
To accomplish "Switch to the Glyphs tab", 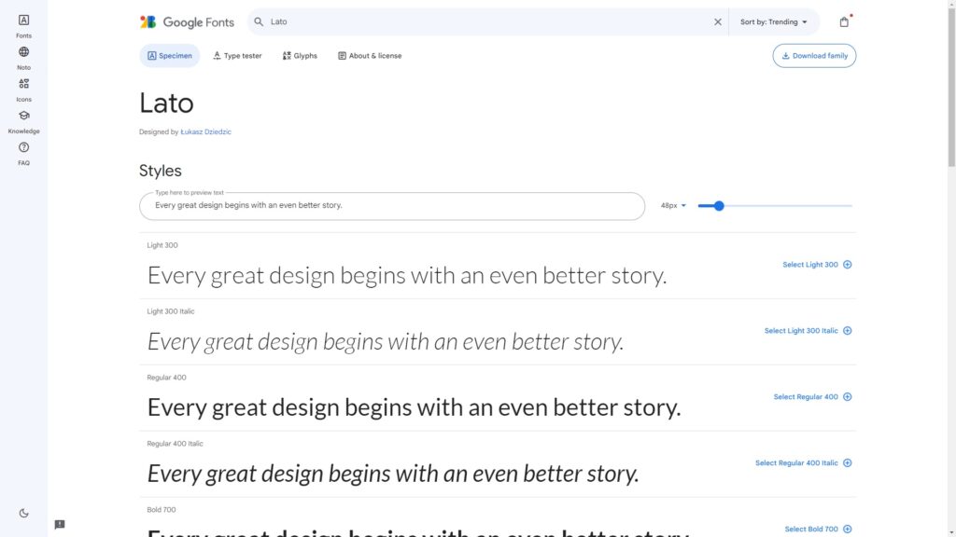I will (x=299, y=55).
